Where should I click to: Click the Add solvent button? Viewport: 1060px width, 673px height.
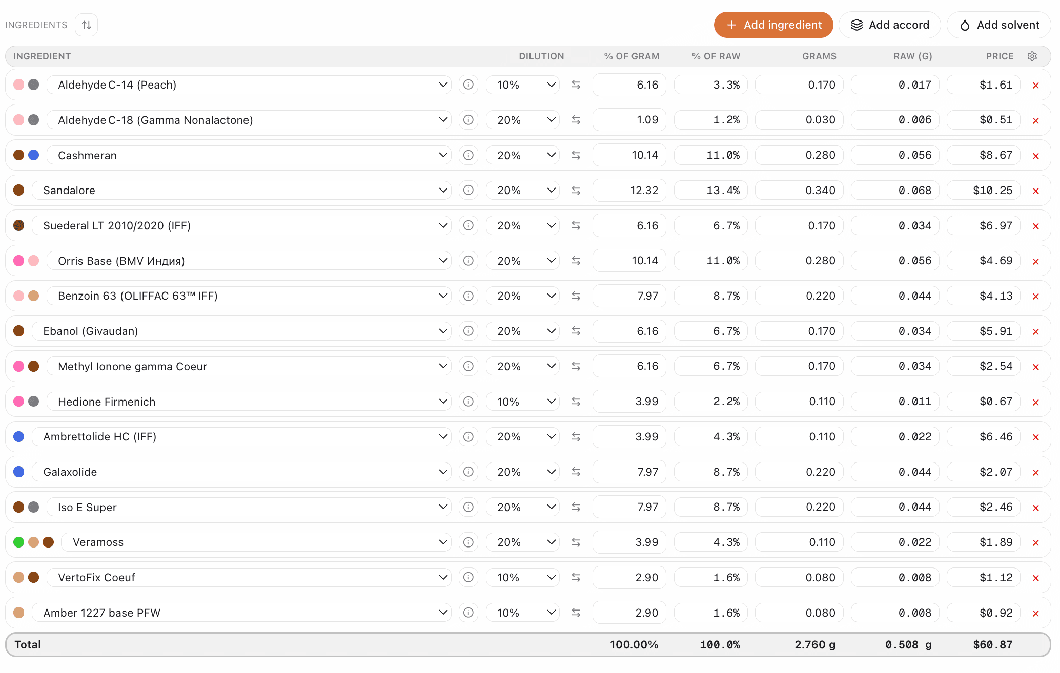(998, 25)
